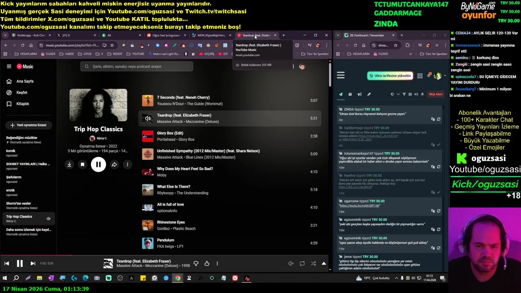The height and width of the screenshot is (293, 521).
Task: Save Trip Hop Classics to library
Action: pyautogui.click(x=82, y=164)
